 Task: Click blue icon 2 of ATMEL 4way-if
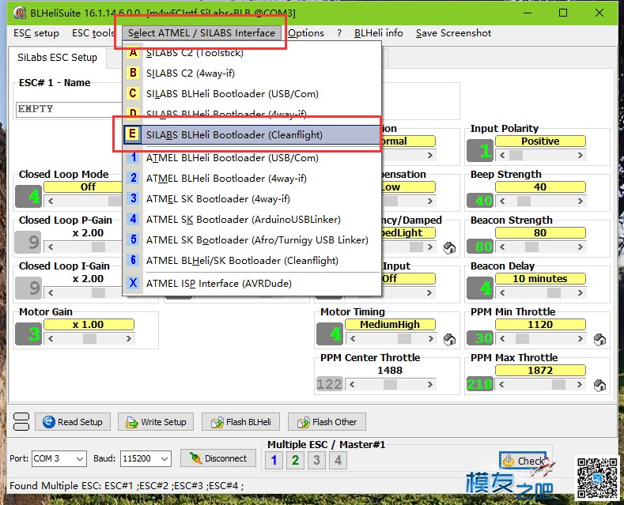[x=134, y=178]
